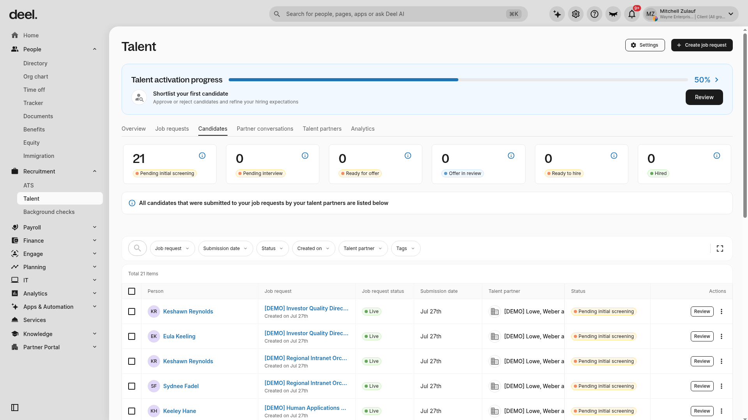Open Submission date filter dropdown
Screen dimensions: 748x420
click(226, 248)
